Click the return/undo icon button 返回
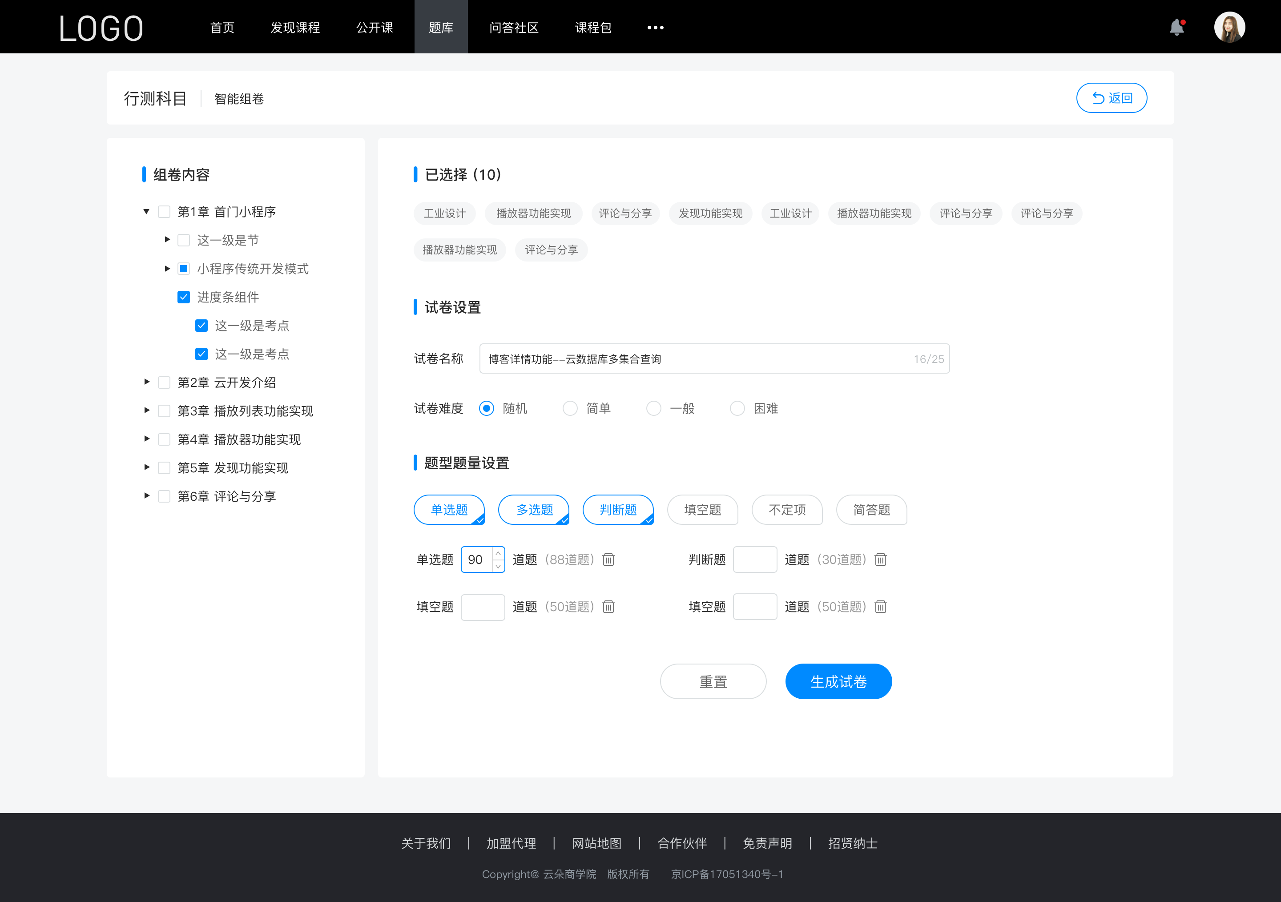Image resolution: width=1281 pixels, height=902 pixels. [x=1112, y=97]
